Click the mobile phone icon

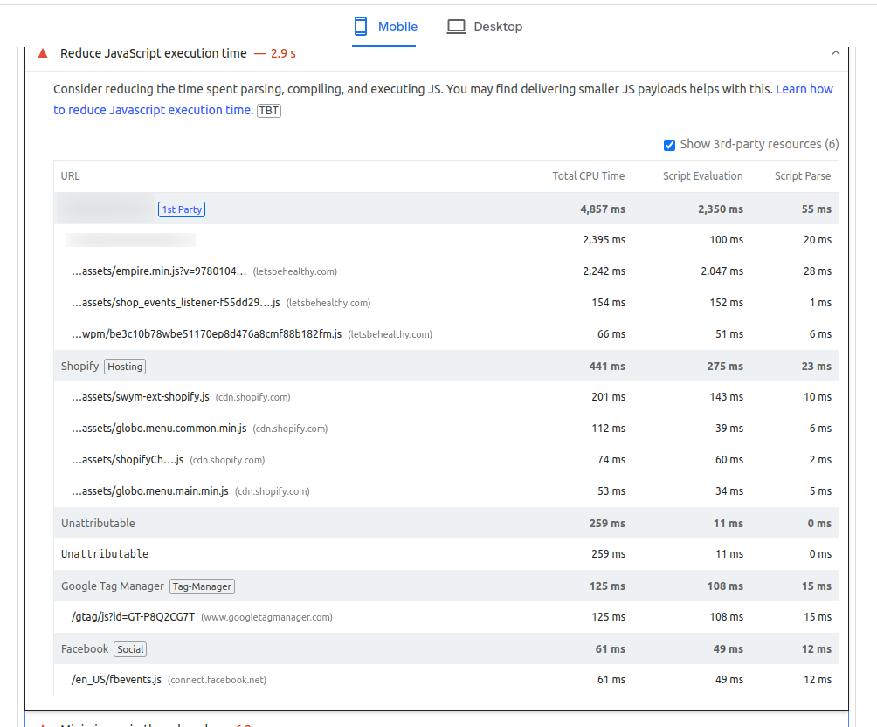pos(360,26)
